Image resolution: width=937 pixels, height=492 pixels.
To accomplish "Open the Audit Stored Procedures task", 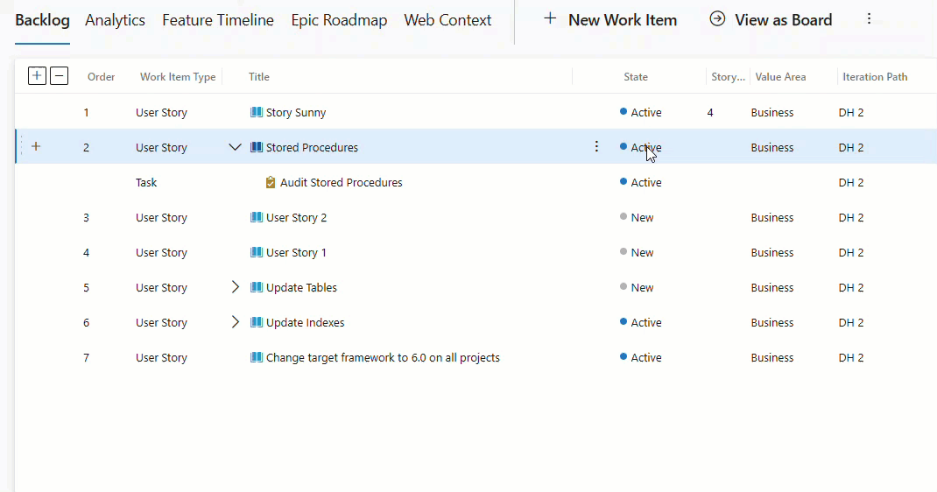I will click(342, 183).
